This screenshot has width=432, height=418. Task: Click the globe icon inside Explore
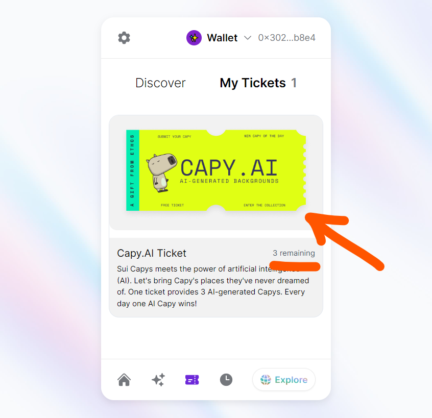[266, 380]
